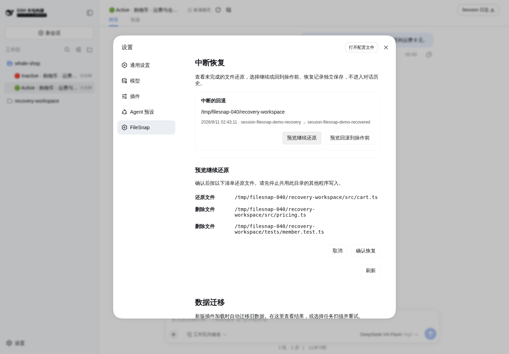Open Agent 预设 settings section

(146, 112)
